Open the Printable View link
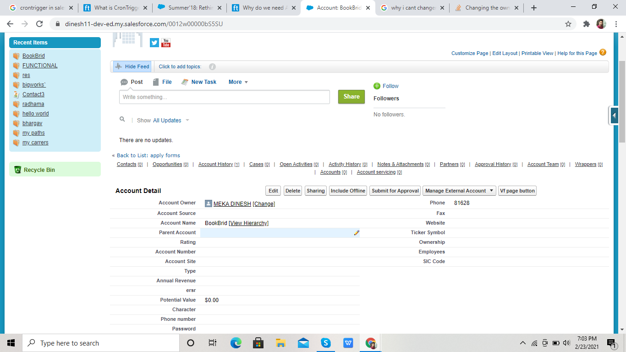The image size is (626, 352). [x=538, y=53]
